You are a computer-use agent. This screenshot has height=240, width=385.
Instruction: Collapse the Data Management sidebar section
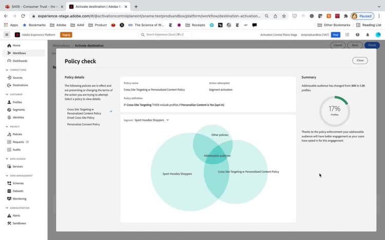pyautogui.click(x=19, y=176)
